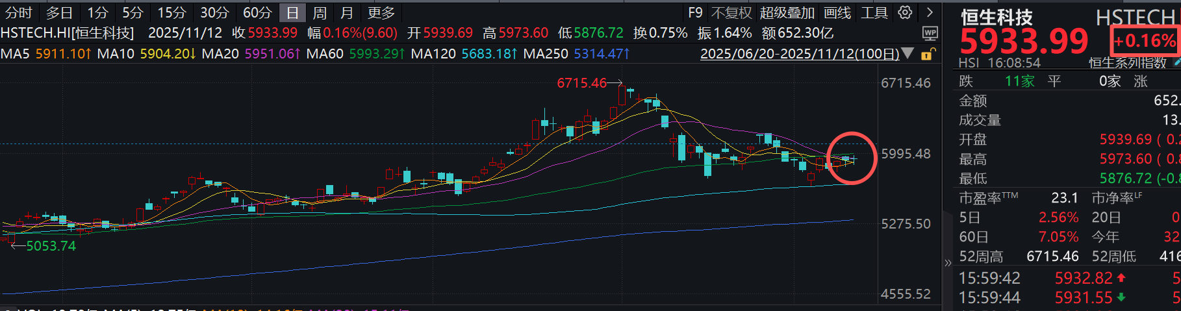Open the 不复权 adjustment option
Image resolution: width=1181 pixels, height=311 pixels.
tap(731, 13)
